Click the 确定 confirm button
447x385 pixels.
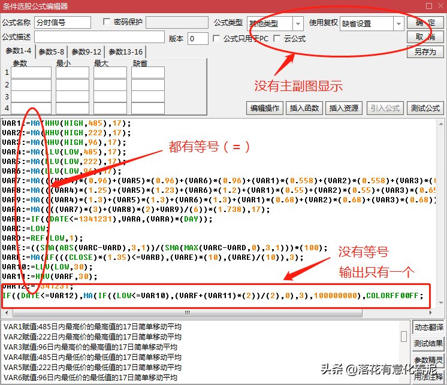point(425,23)
